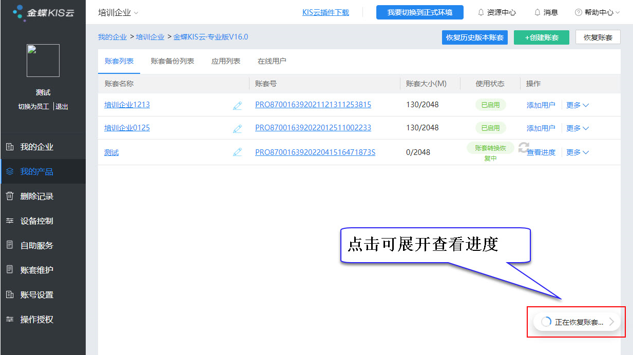Click pencil icon in the 测试 row
Viewport: 633px width, 355px height.
click(237, 152)
